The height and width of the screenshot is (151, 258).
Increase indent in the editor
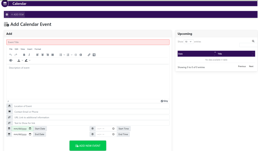(81, 55)
